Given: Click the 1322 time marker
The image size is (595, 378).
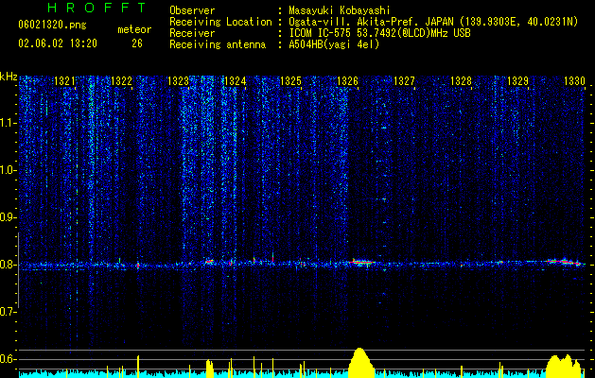Looking at the screenshot, I should pos(121,81).
